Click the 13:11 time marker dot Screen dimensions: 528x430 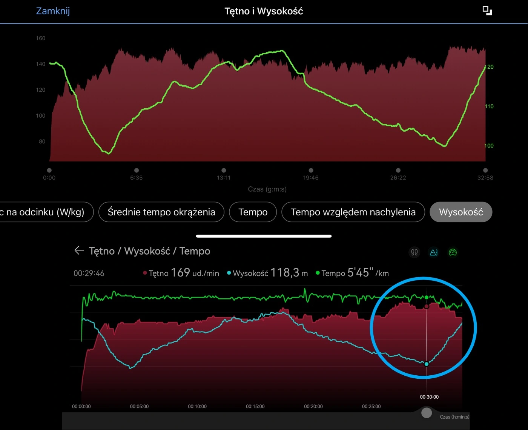pyautogui.click(x=224, y=170)
